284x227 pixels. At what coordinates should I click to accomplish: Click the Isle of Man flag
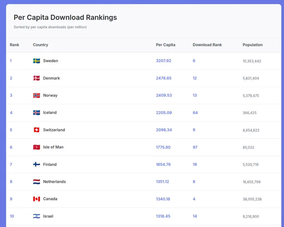(36, 147)
